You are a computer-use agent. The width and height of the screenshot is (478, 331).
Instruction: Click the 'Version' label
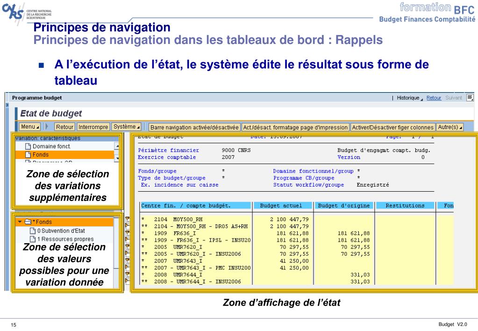pyautogui.click(x=349, y=157)
